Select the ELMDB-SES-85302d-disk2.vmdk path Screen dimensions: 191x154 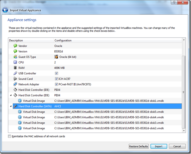coord(109,128)
